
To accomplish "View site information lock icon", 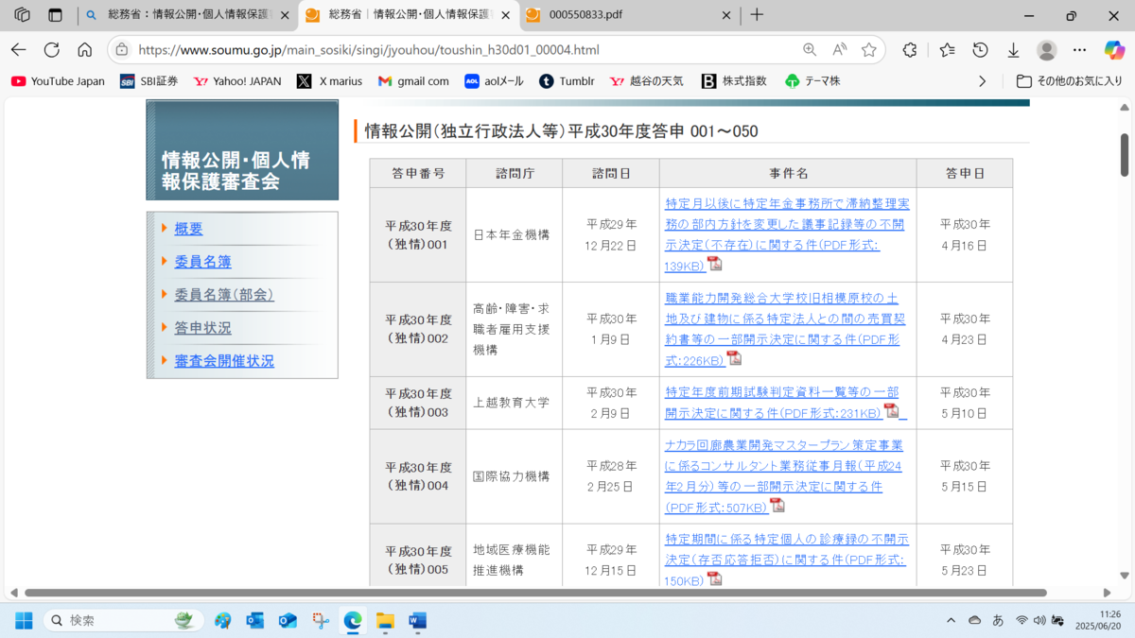I will pos(121,50).
